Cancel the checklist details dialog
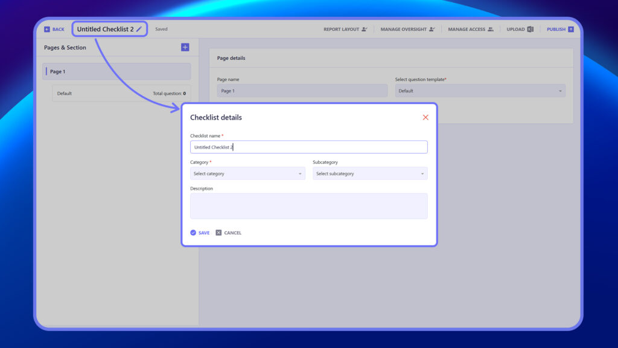This screenshot has width=618, height=348. click(229, 233)
